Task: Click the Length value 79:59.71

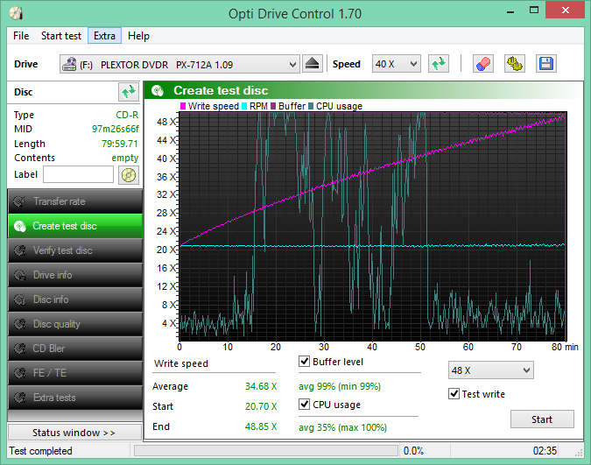Action: tap(119, 144)
